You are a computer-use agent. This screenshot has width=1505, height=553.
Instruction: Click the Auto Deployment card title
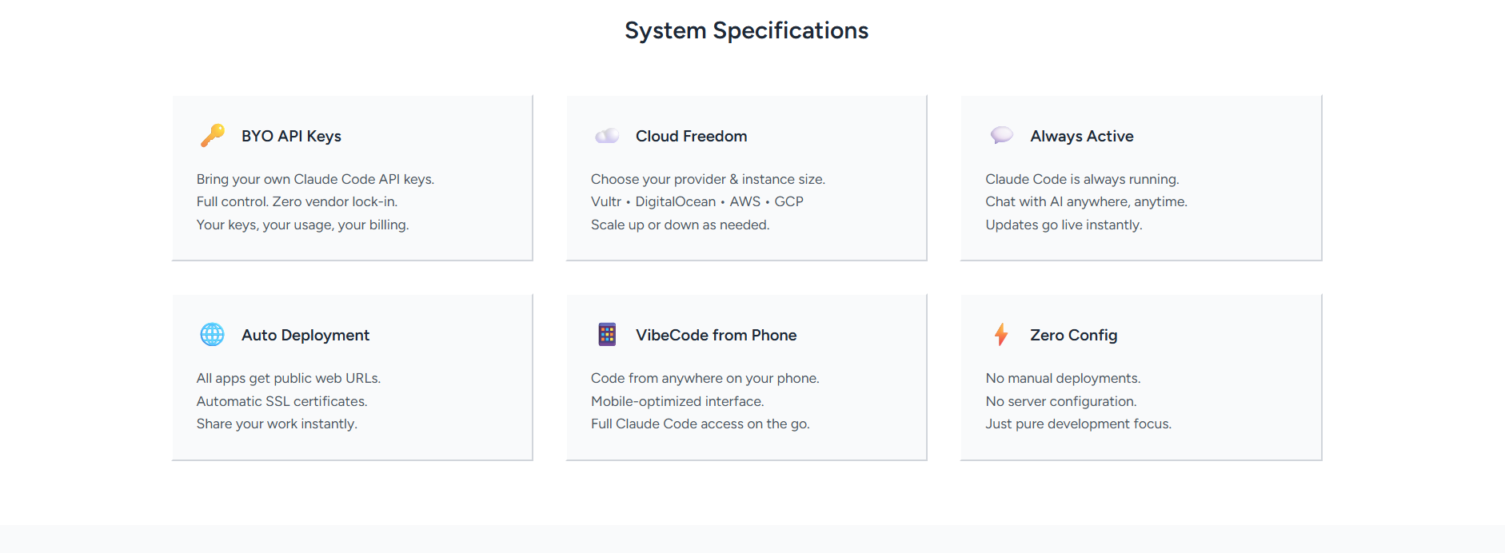tap(305, 335)
